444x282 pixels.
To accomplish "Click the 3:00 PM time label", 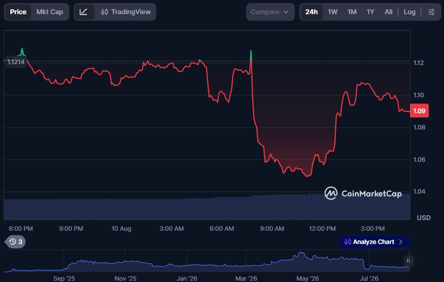I will (373, 229).
